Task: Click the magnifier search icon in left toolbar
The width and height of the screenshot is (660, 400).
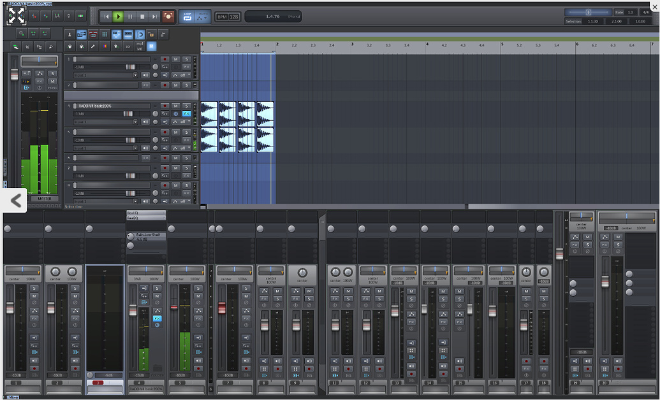Action: 51,46
